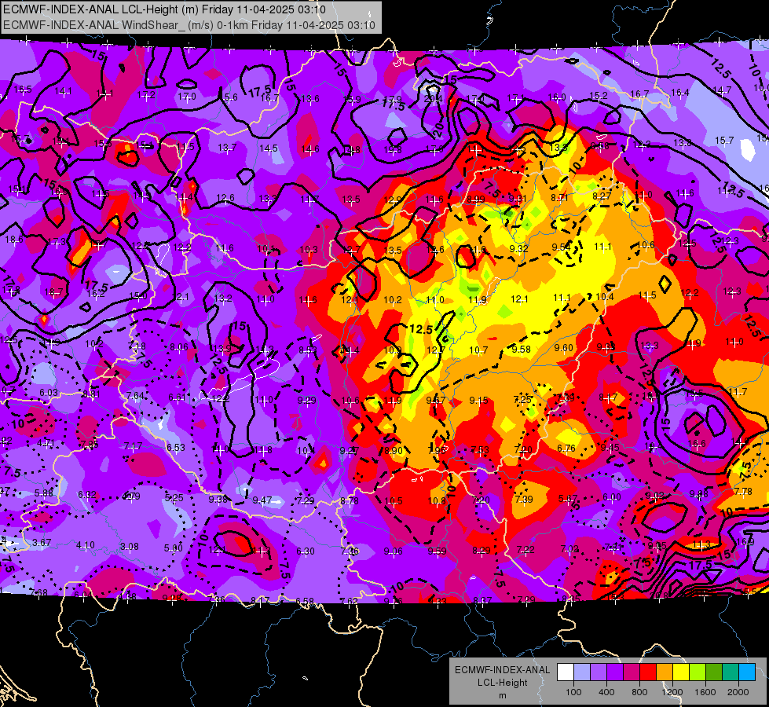769x707 pixels.
Task: Click the grid value '16.4' on map
Action: tap(680, 92)
